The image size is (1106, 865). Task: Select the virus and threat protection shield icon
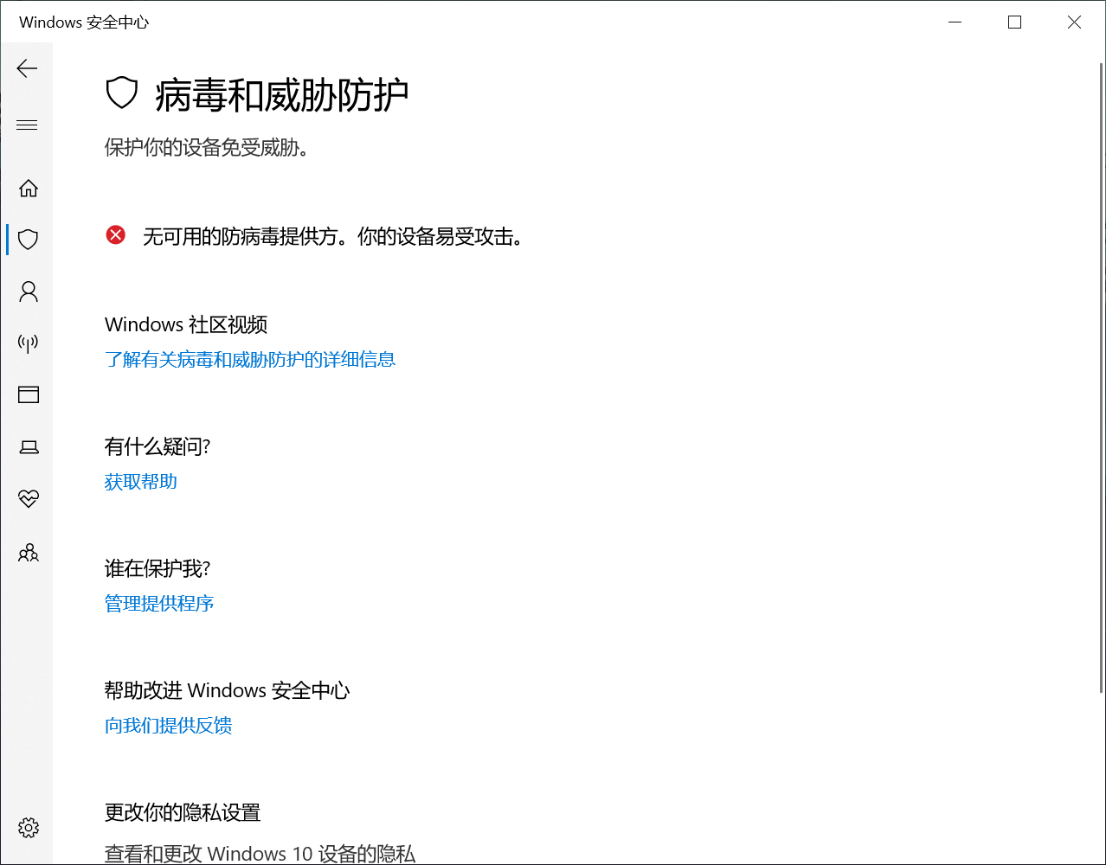pyautogui.click(x=29, y=239)
